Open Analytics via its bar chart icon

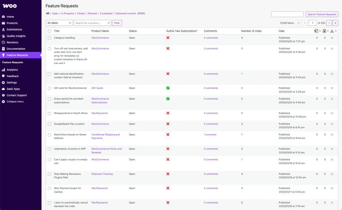pos(3,70)
